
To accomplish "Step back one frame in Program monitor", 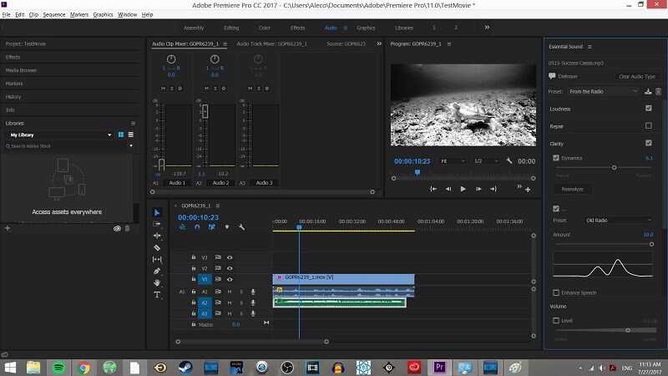I will click(448, 189).
